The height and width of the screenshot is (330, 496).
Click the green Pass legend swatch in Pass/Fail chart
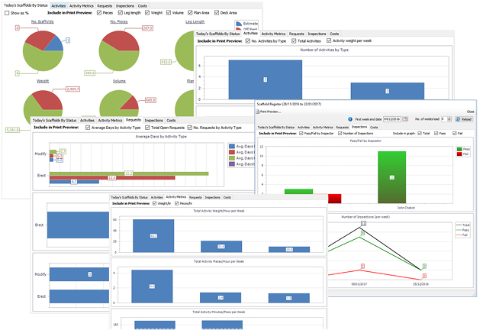point(459,149)
